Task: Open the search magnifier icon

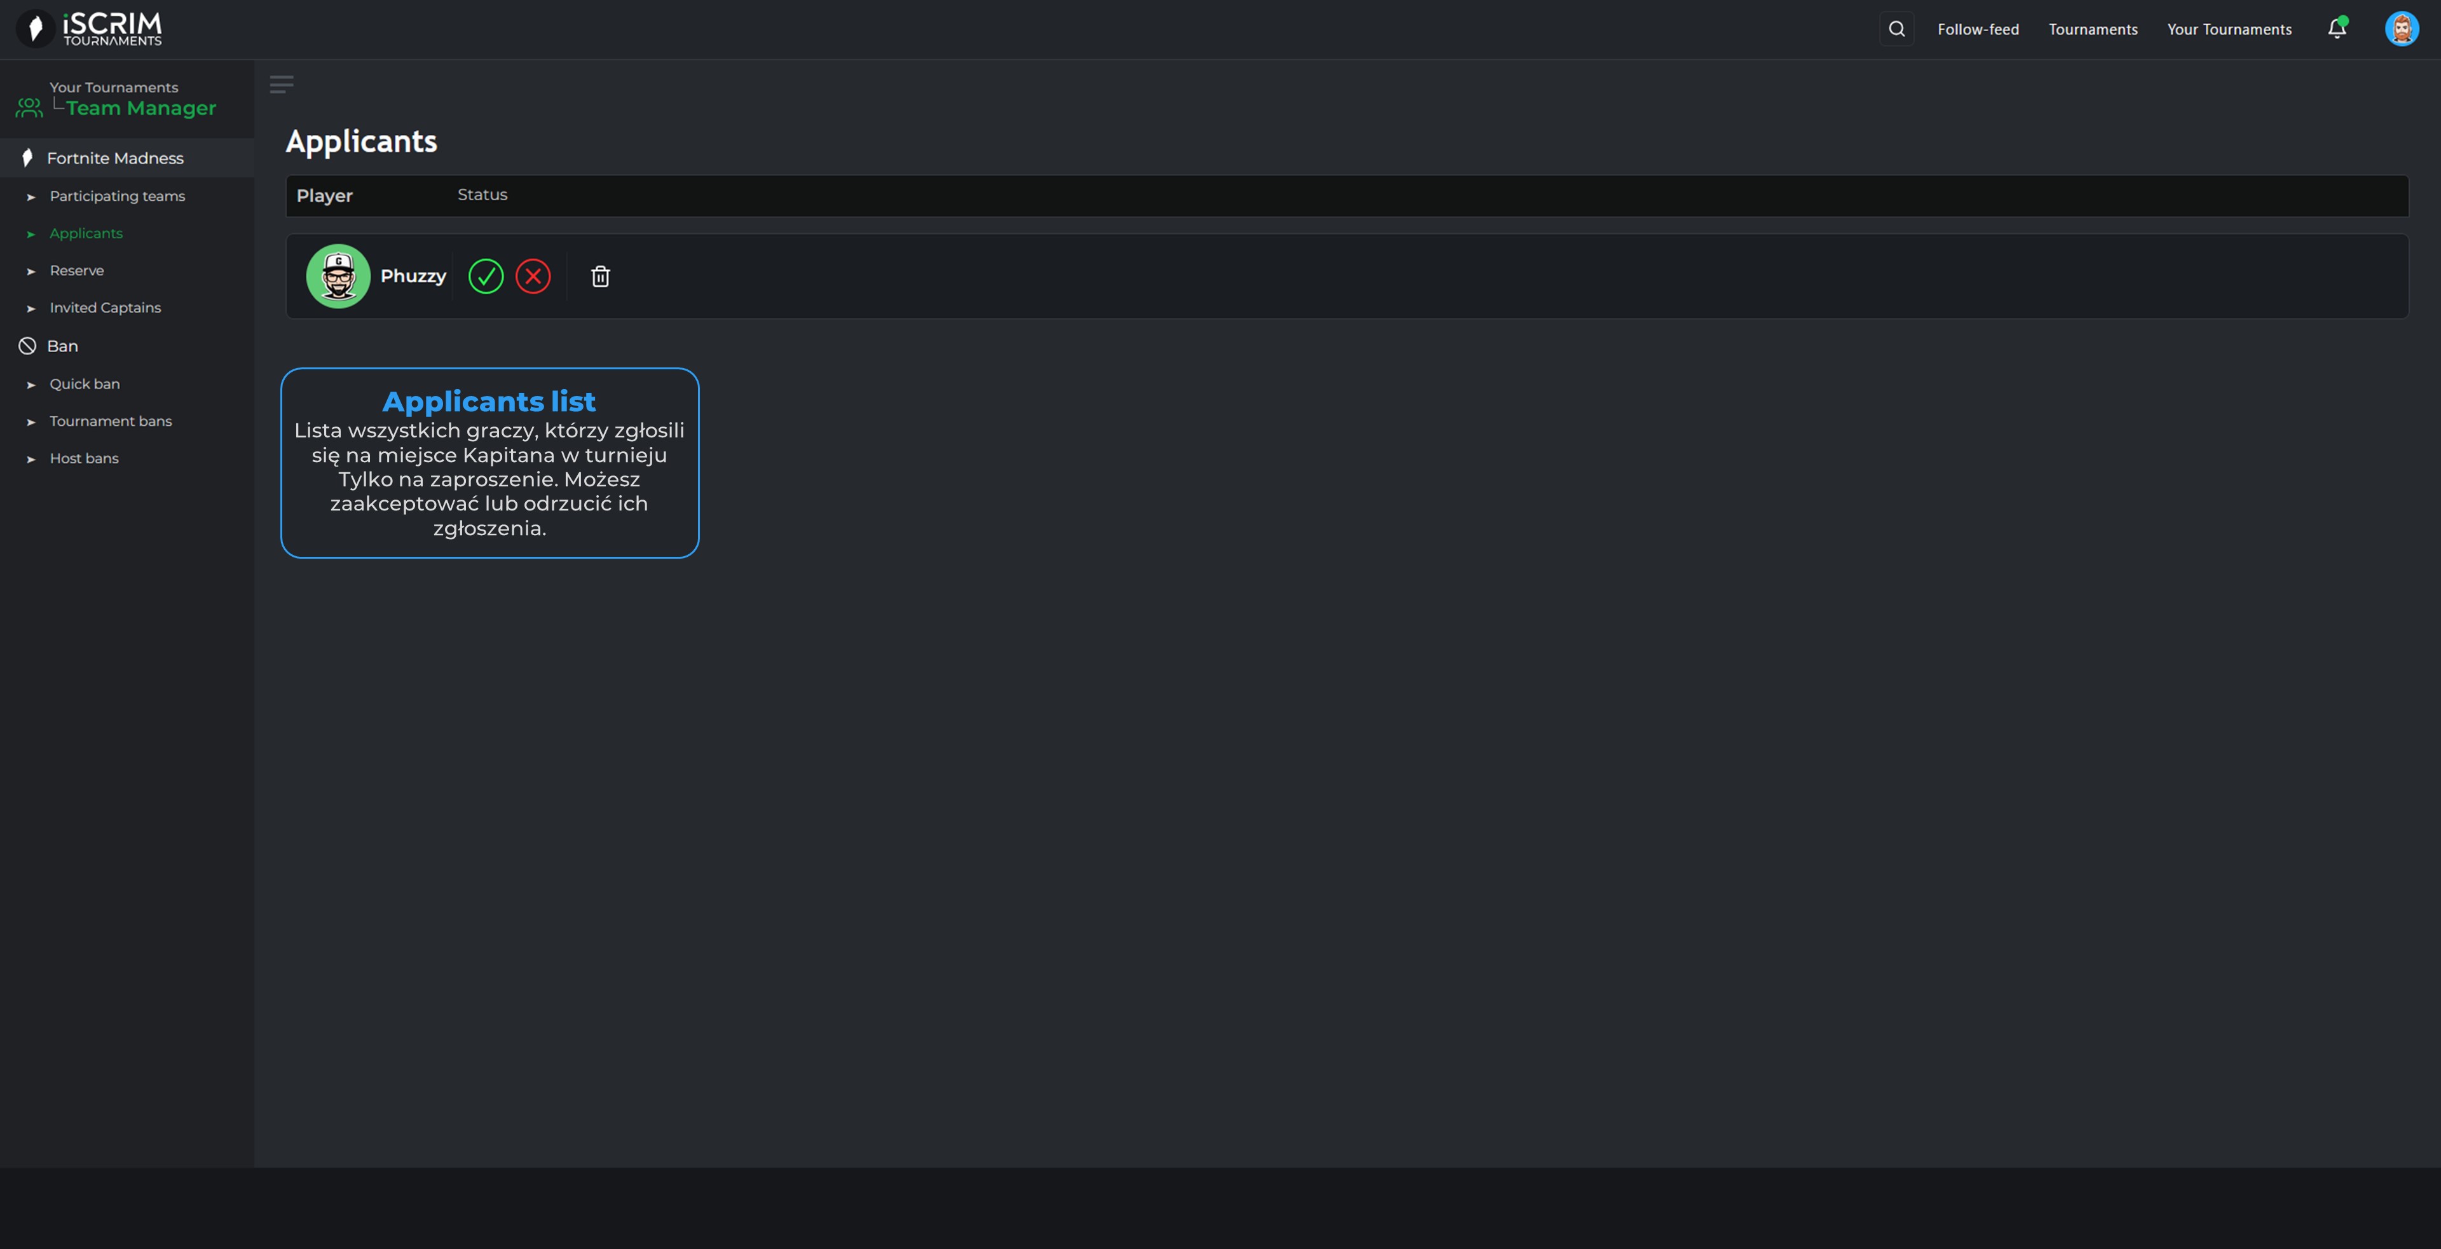Action: [x=1896, y=29]
